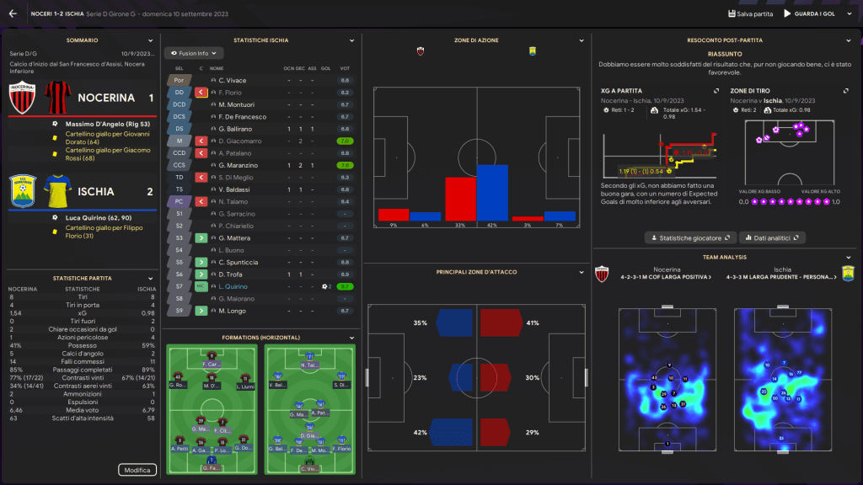Click the Ischia yellow kit icon
The height and width of the screenshot is (485, 863).
[57, 192]
